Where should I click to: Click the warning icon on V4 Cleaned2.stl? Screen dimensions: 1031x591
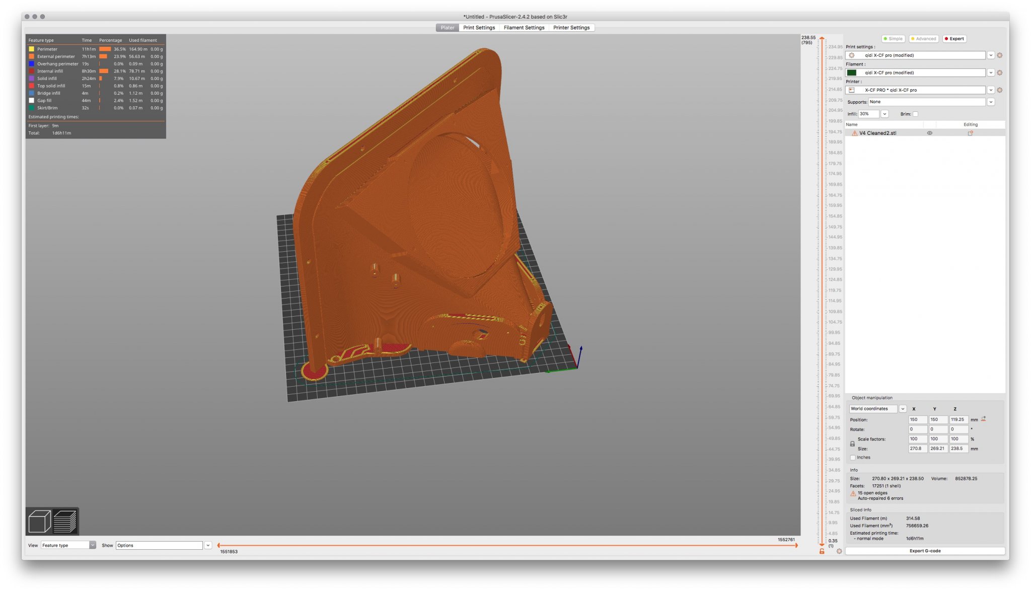click(x=854, y=133)
